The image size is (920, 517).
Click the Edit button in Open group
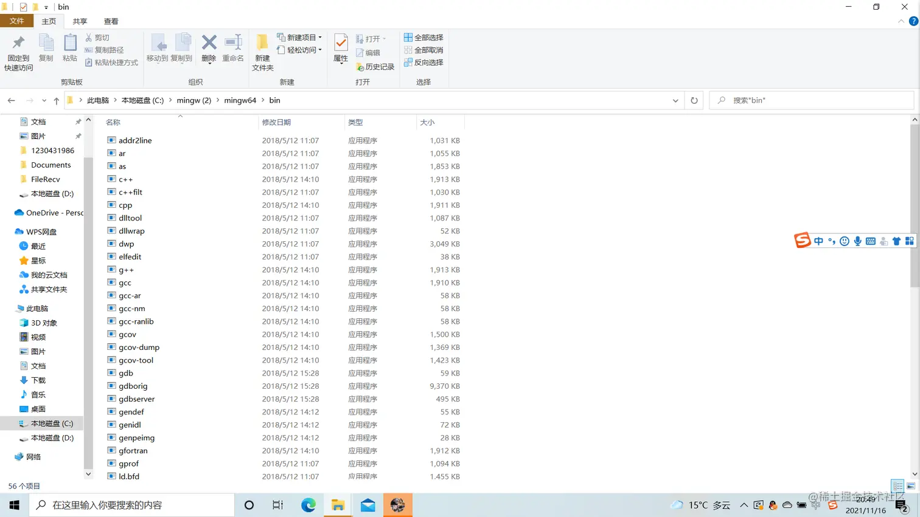368,53
